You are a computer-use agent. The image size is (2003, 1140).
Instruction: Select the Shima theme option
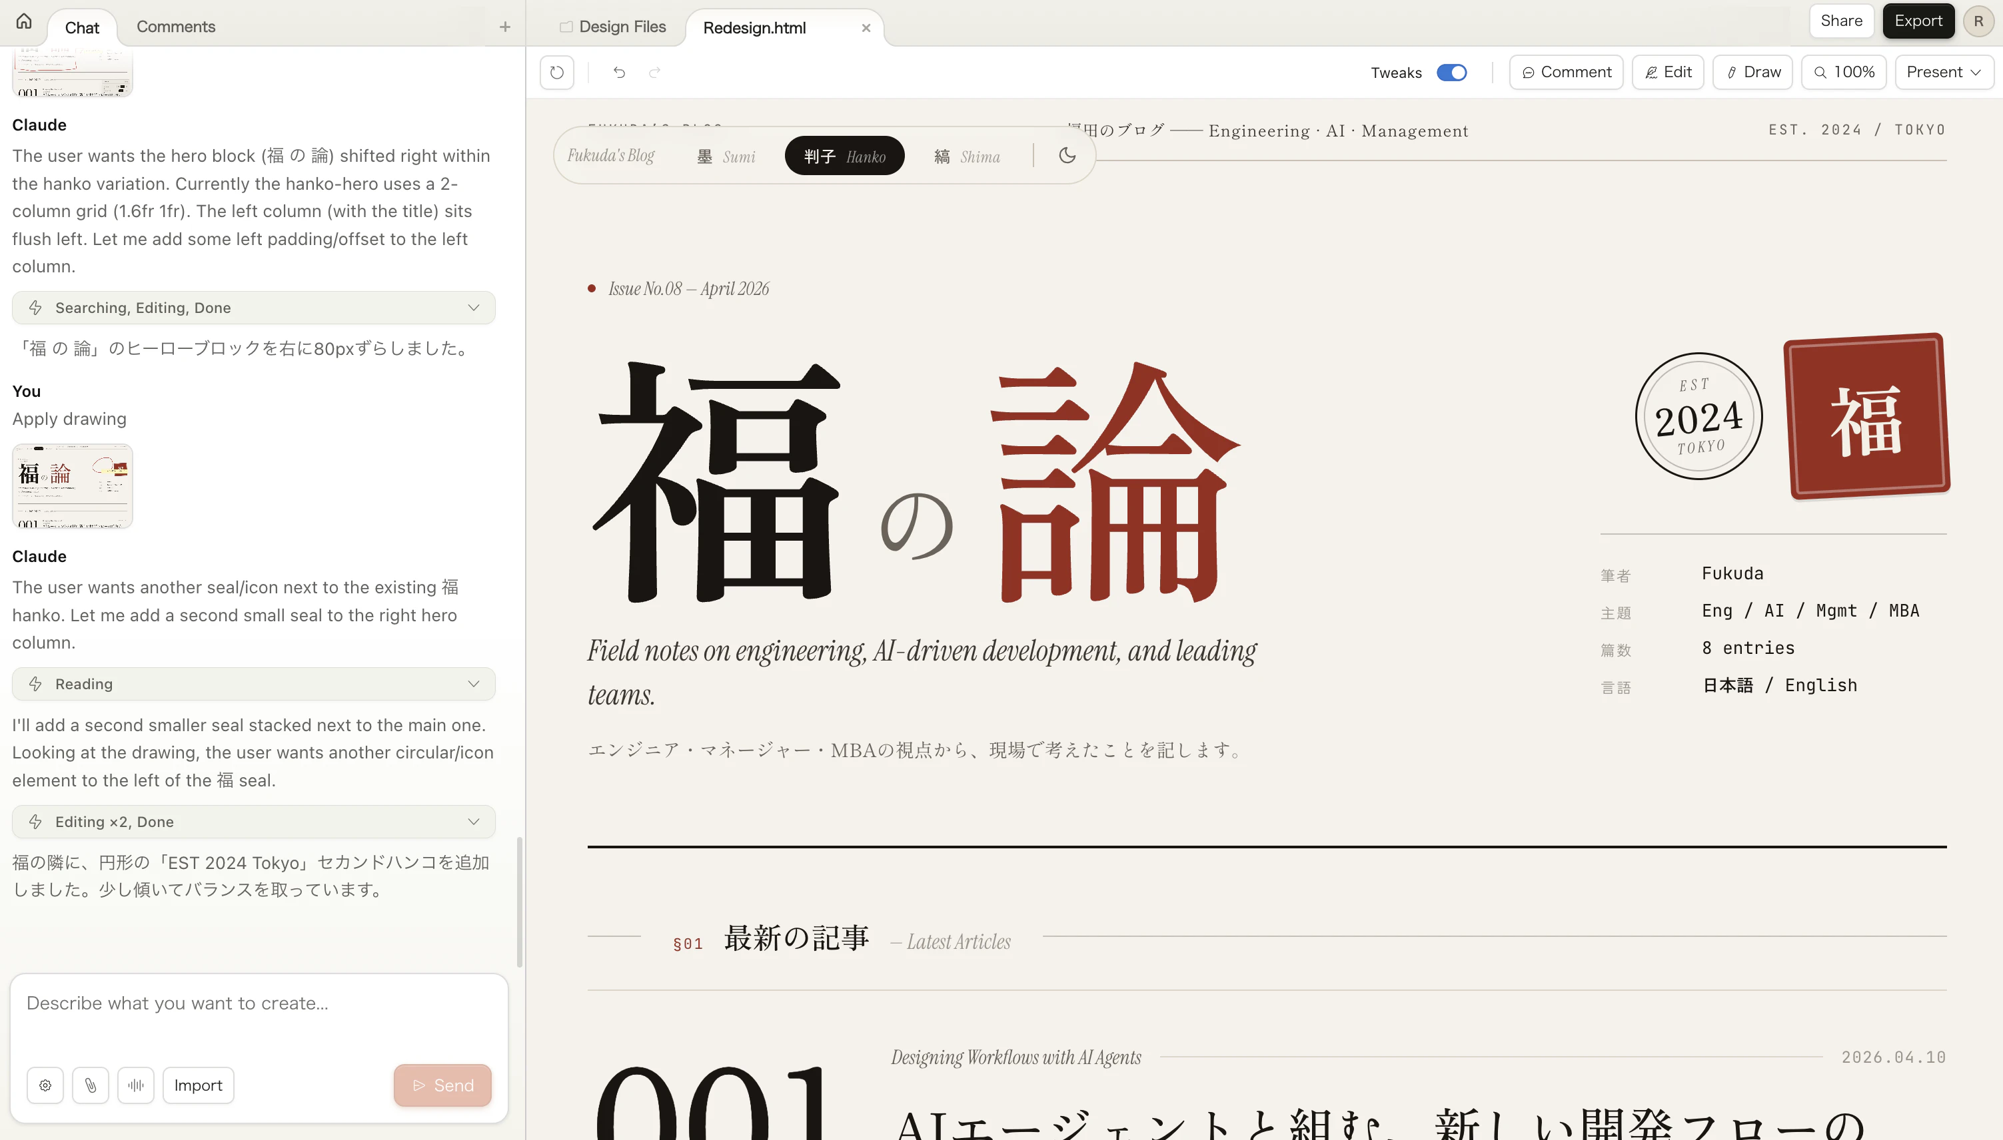(967, 156)
